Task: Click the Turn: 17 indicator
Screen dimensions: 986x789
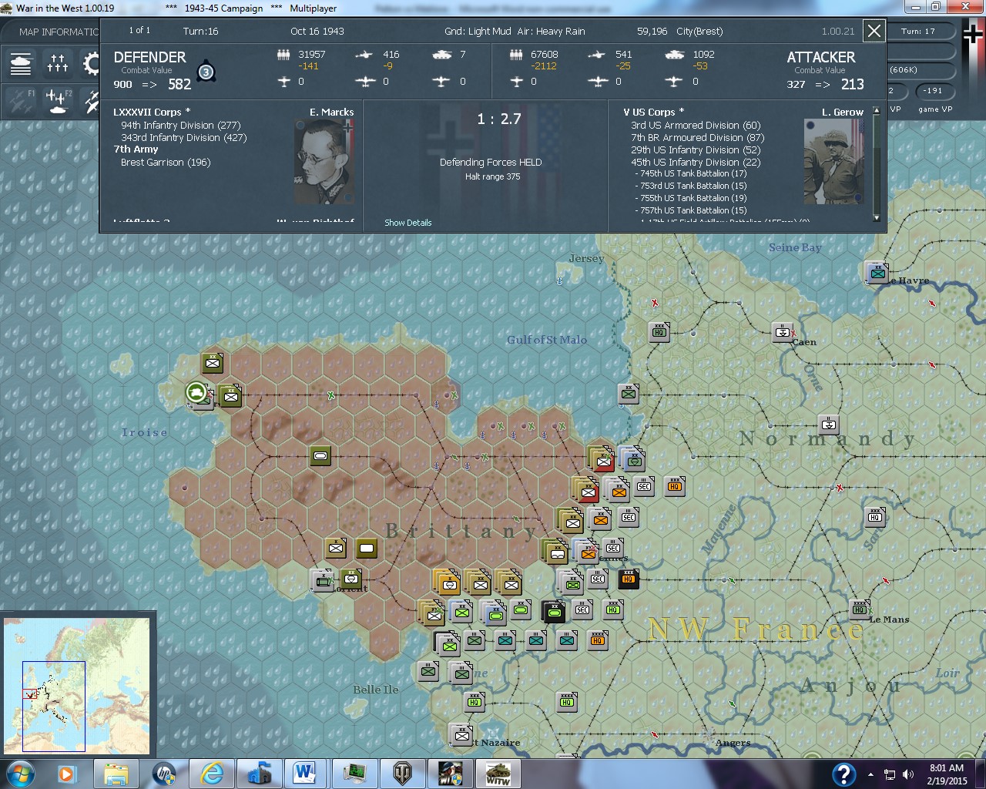Action: tap(917, 32)
